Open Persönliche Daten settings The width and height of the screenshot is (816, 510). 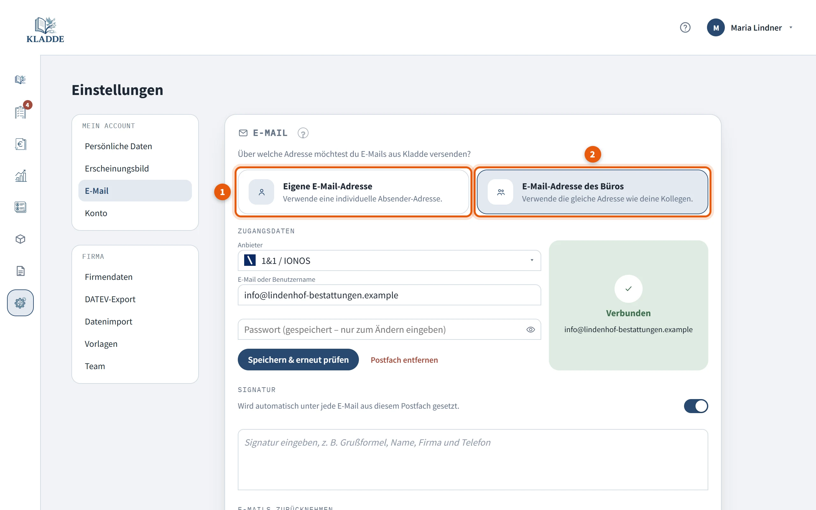[135, 146]
